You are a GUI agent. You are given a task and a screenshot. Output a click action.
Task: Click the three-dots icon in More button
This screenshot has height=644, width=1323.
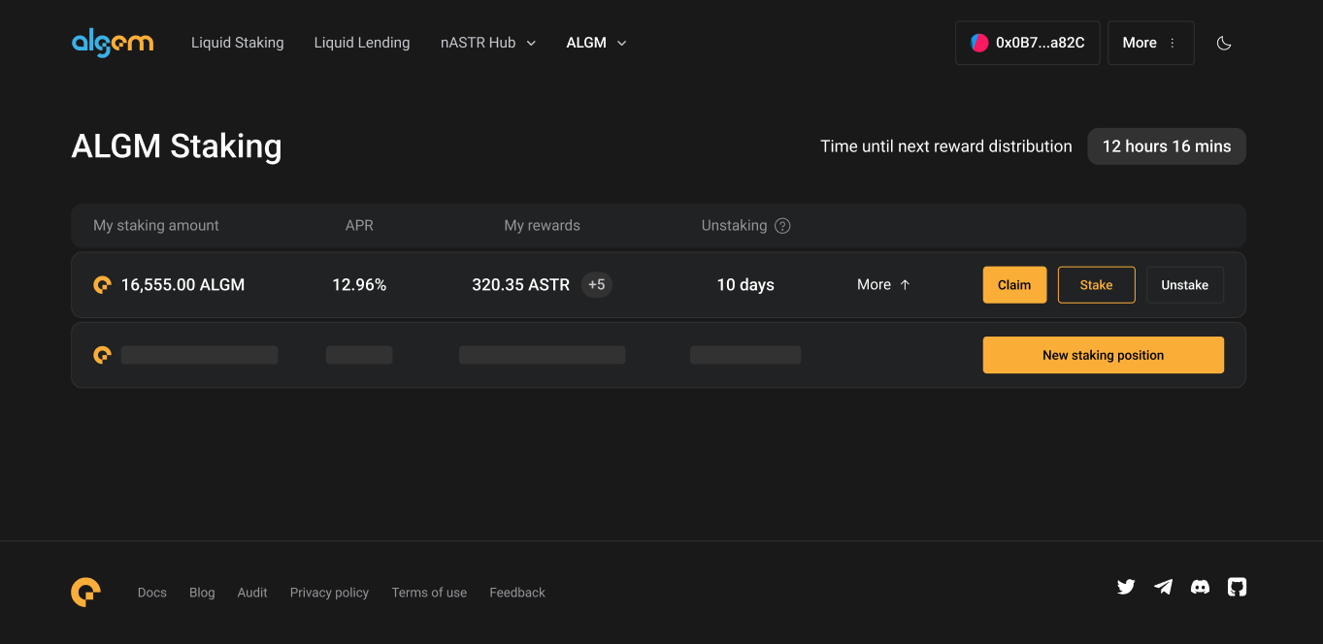[1173, 43]
